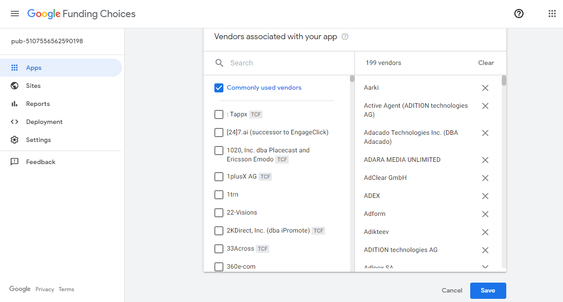Check the 1plusX AG checkbox
The image size is (563, 302).
click(x=219, y=177)
